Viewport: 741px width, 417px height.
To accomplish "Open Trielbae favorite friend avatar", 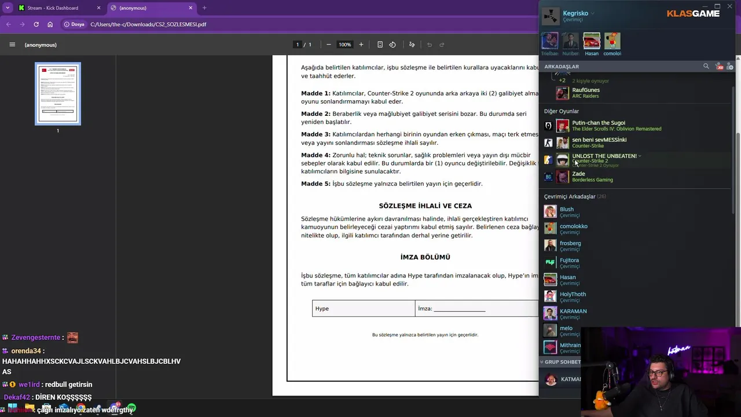I will pos(549,41).
